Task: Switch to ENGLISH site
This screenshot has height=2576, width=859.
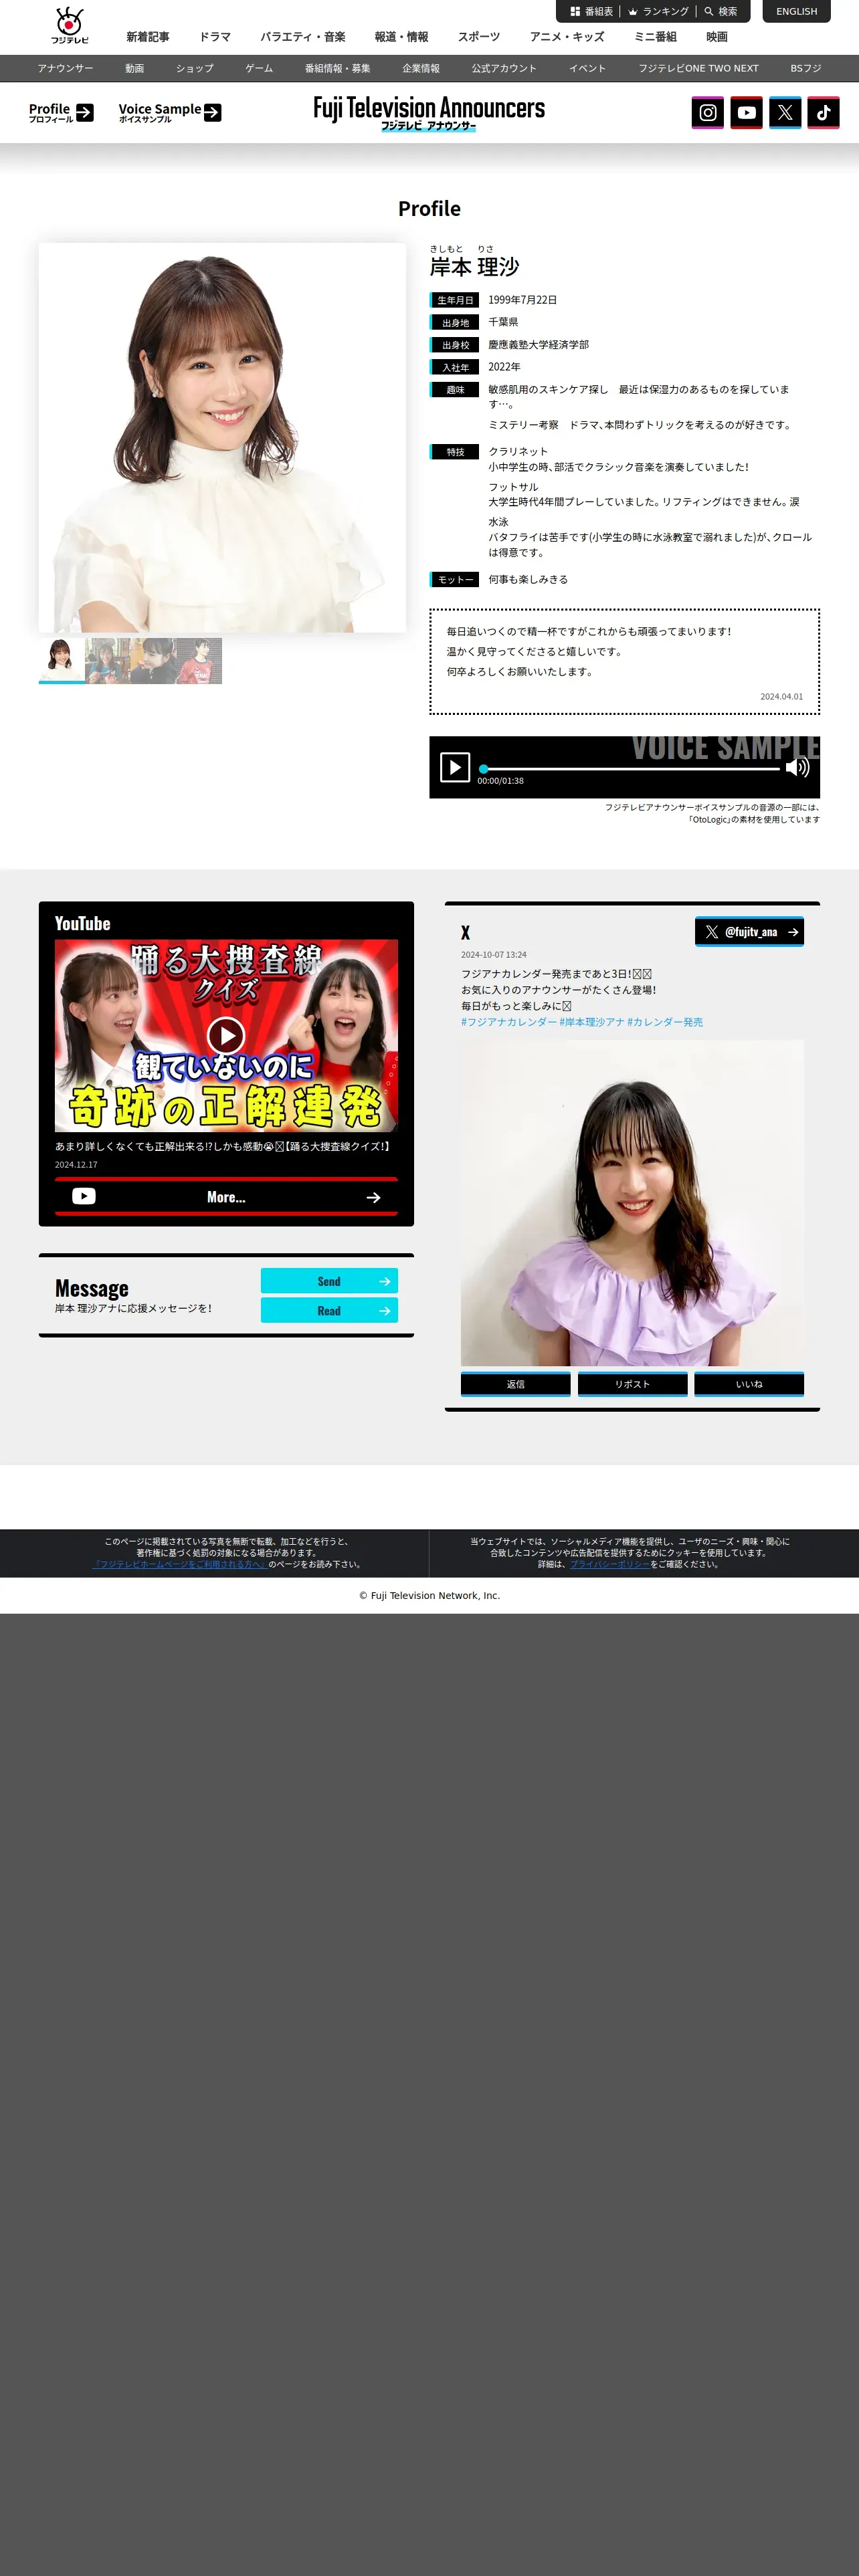Action: [x=796, y=11]
